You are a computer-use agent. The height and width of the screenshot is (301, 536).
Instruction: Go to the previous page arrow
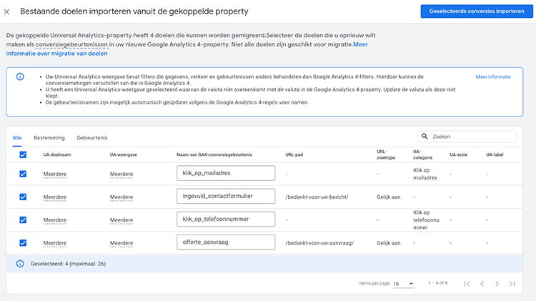coord(482,284)
